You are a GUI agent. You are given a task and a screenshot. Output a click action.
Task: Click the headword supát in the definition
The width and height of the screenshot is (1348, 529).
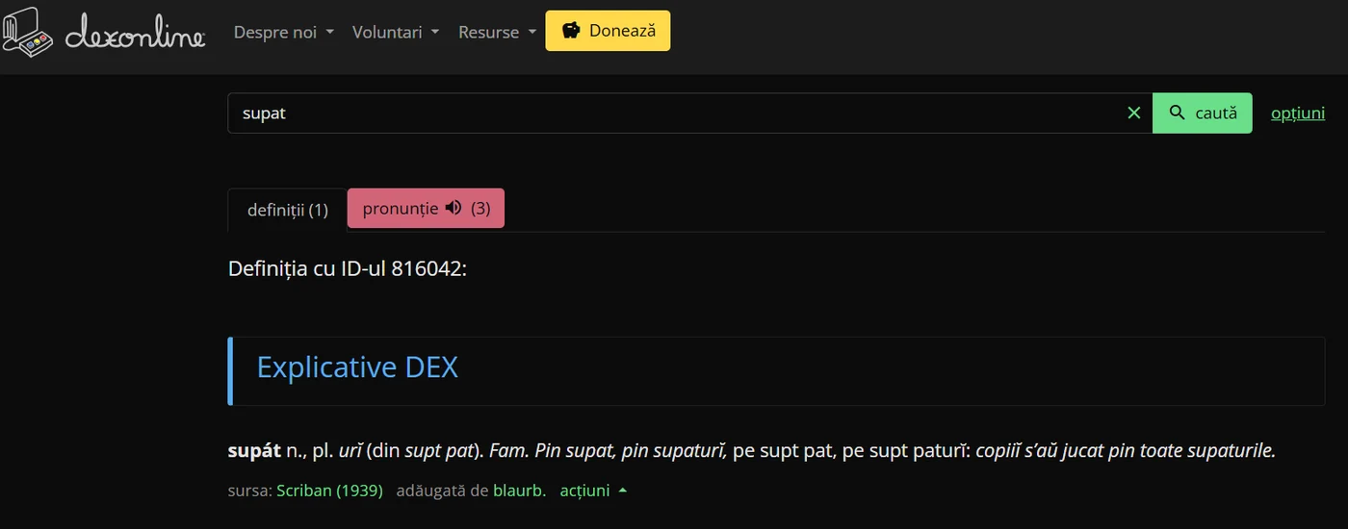[x=254, y=450]
